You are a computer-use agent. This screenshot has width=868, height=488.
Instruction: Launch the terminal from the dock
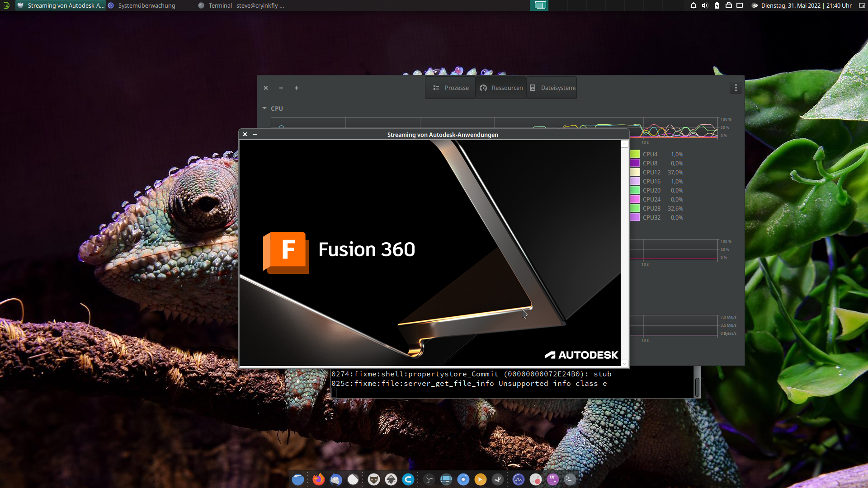(x=569, y=479)
